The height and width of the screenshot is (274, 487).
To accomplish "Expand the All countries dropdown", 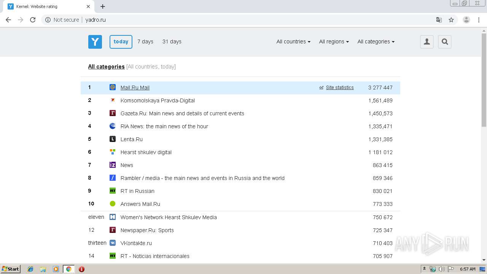I will tap(293, 41).
